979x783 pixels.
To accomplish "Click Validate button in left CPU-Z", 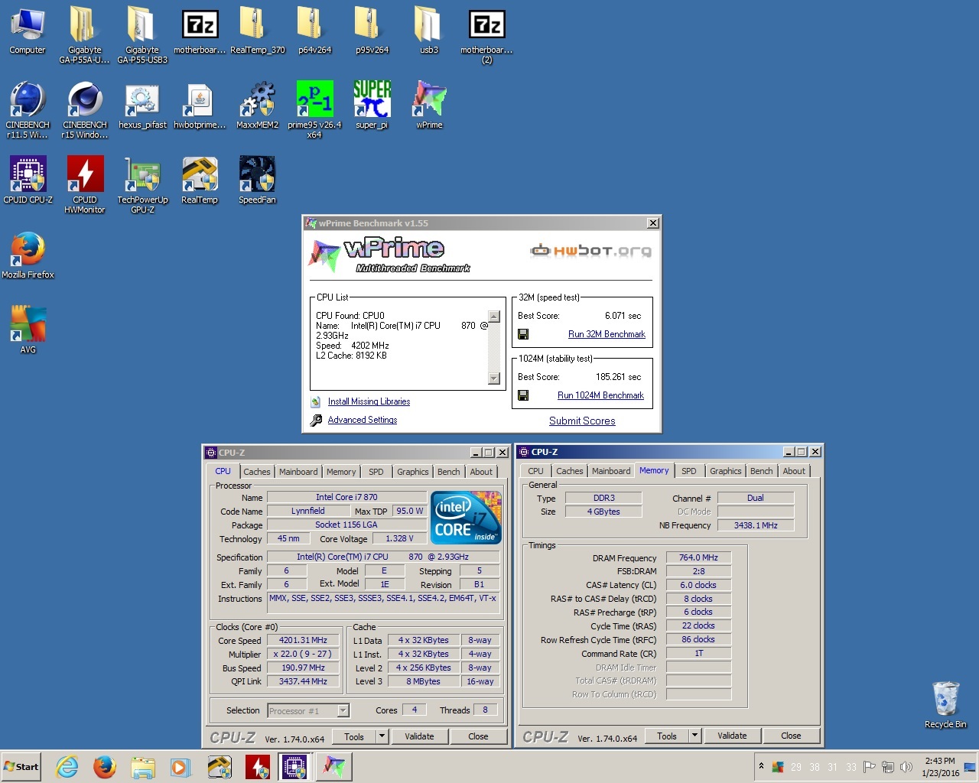I will [419, 736].
